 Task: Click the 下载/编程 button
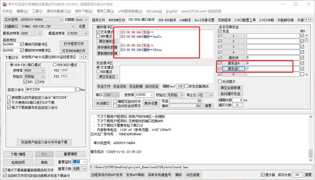coord(18,154)
